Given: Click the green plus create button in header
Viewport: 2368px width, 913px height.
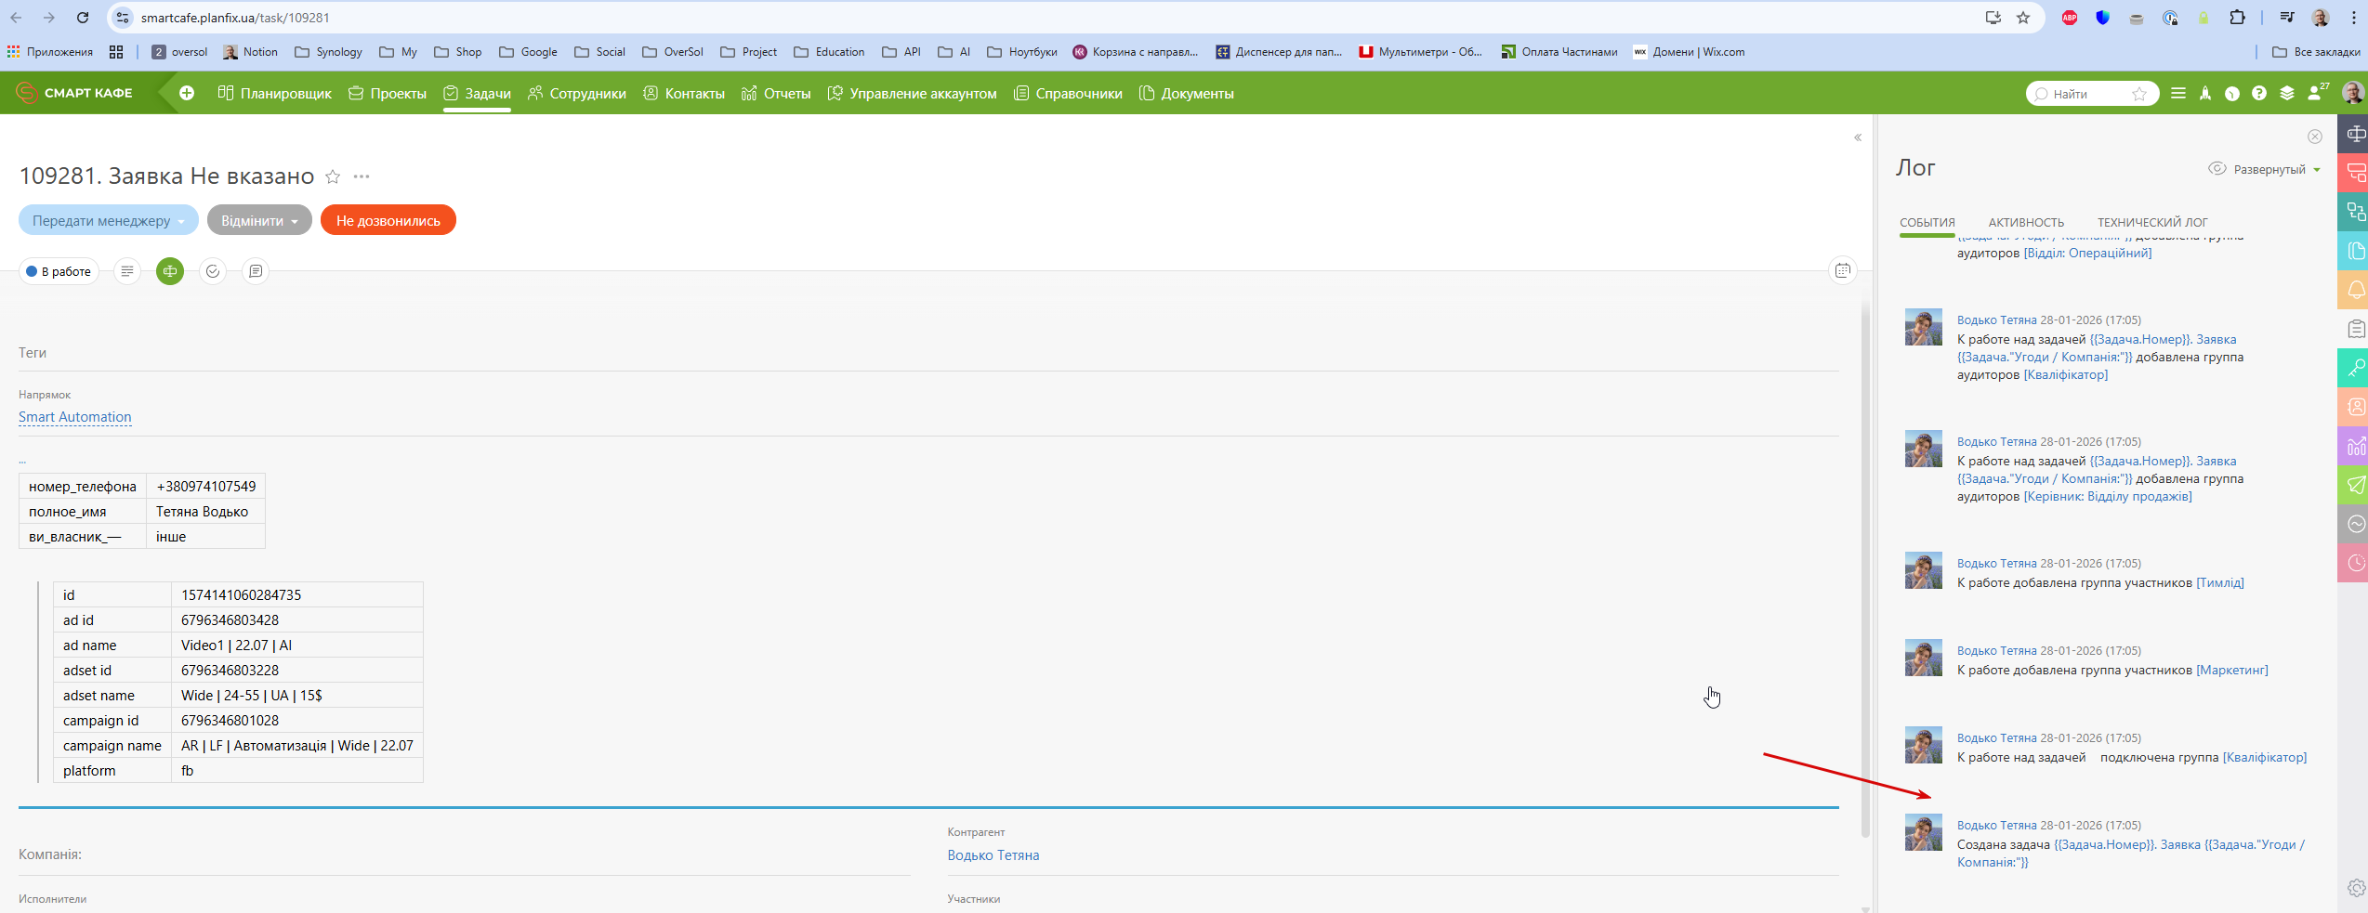Looking at the screenshot, I should point(187,93).
